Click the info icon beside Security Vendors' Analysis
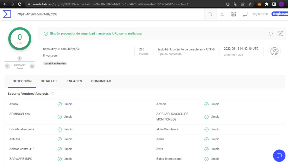Image resolution: width=288 pixels, height=166 pixels. tap(53, 94)
